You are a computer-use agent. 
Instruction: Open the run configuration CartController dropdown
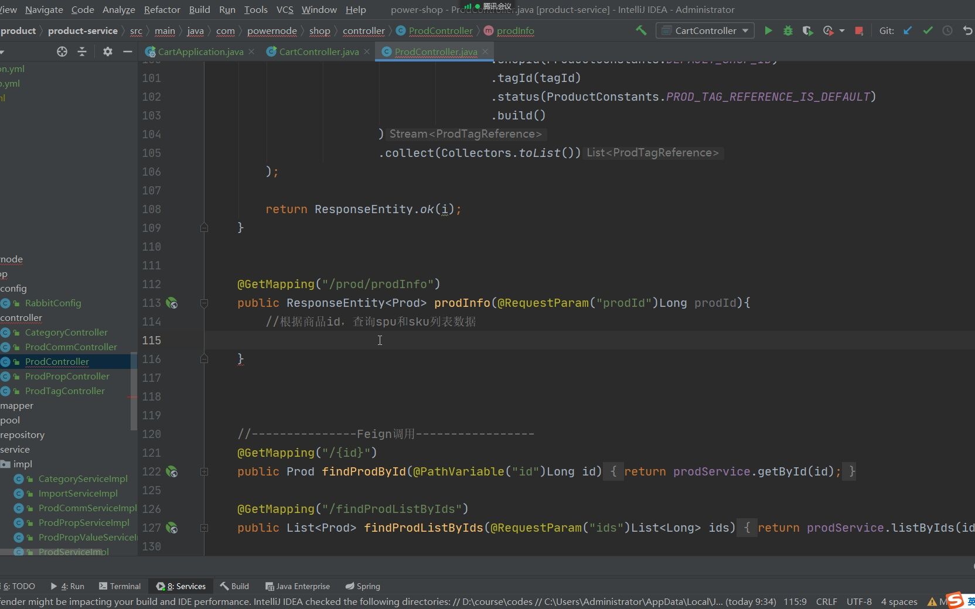click(x=705, y=30)
